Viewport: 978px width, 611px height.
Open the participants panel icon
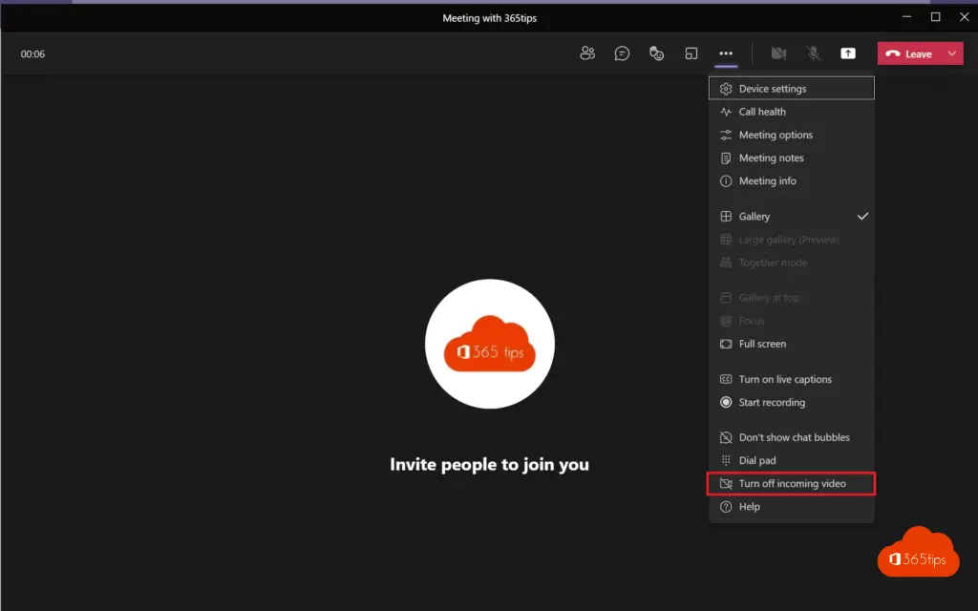pyautogui.click(x=587, y=53)
